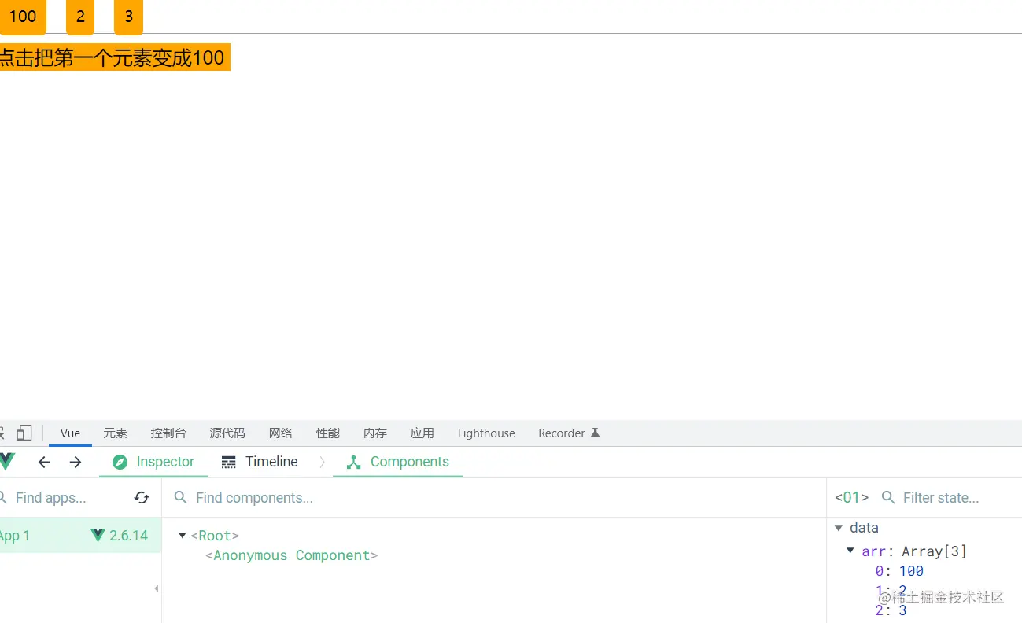Viewport: 1022px width, 623px height.
Task: Open the 网络 tab
Action: [x=281, y=433]
